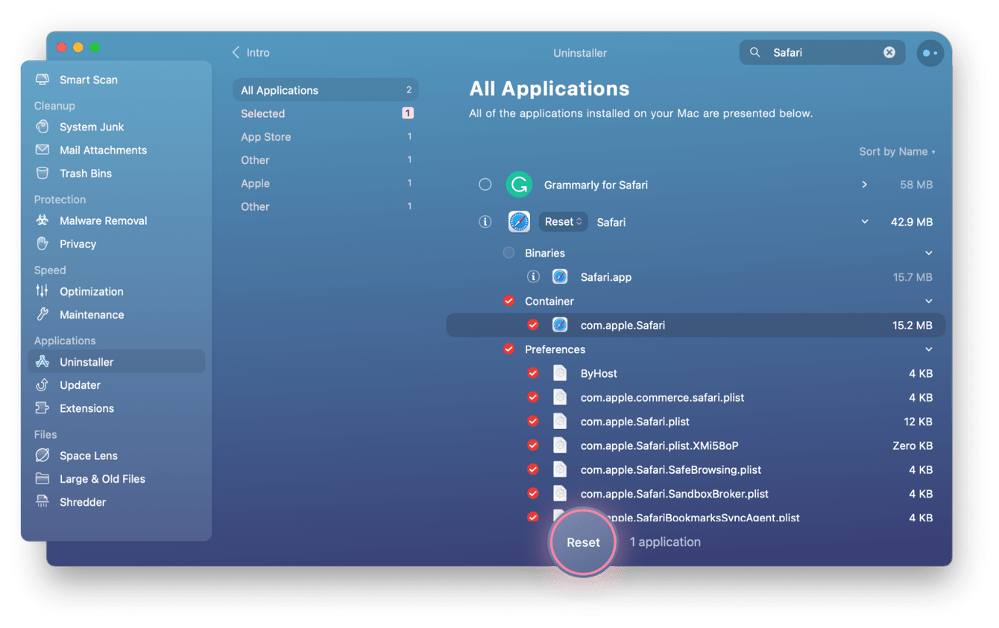
Task: Select the Grammarly for Safari radio button
Action: [x=485, y=185]
